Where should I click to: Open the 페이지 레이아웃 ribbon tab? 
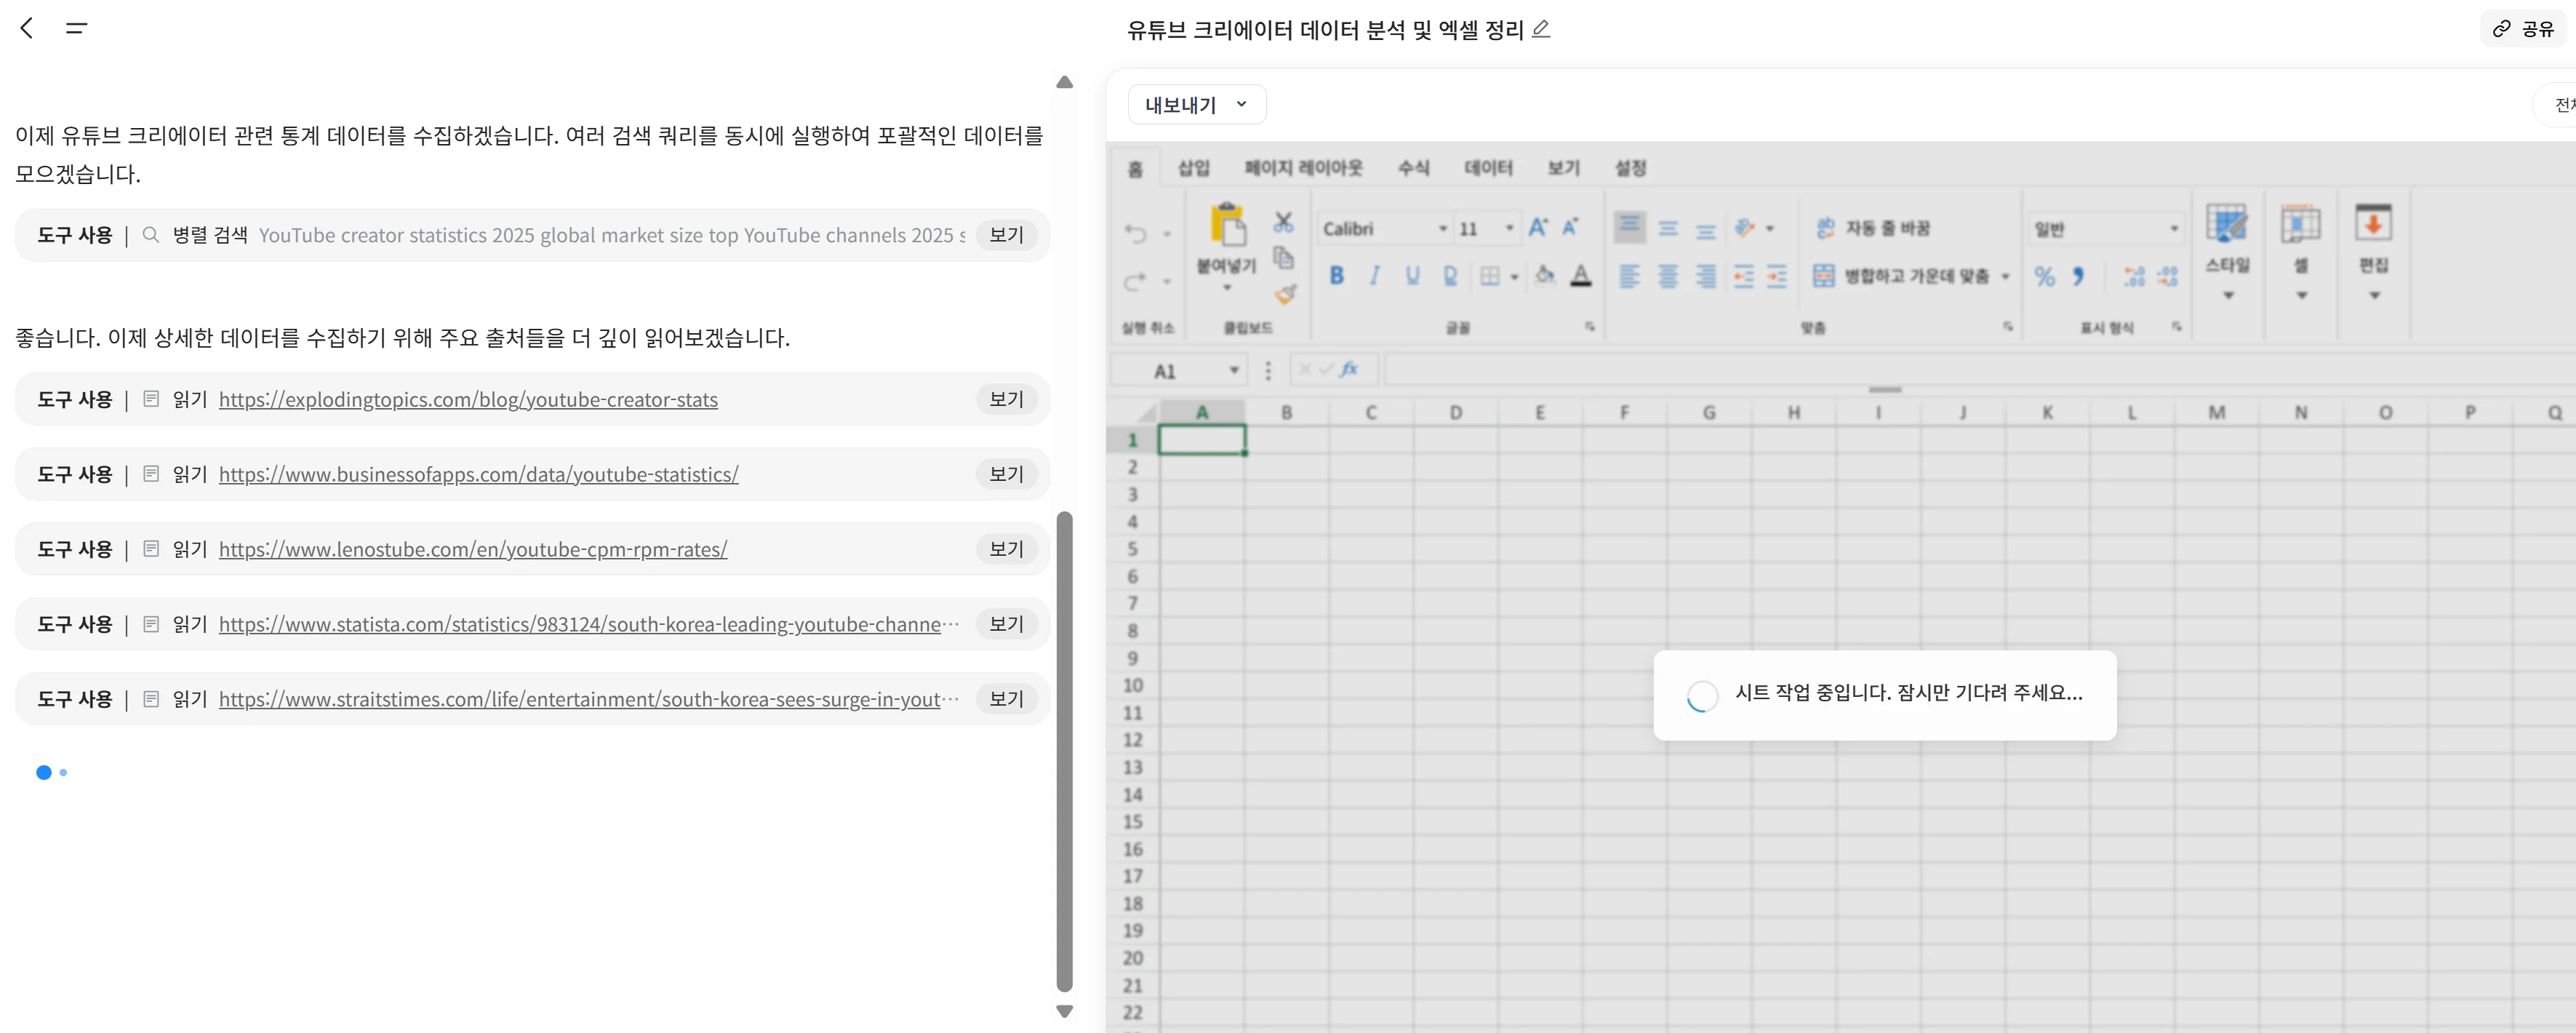tap(1302, 168)
